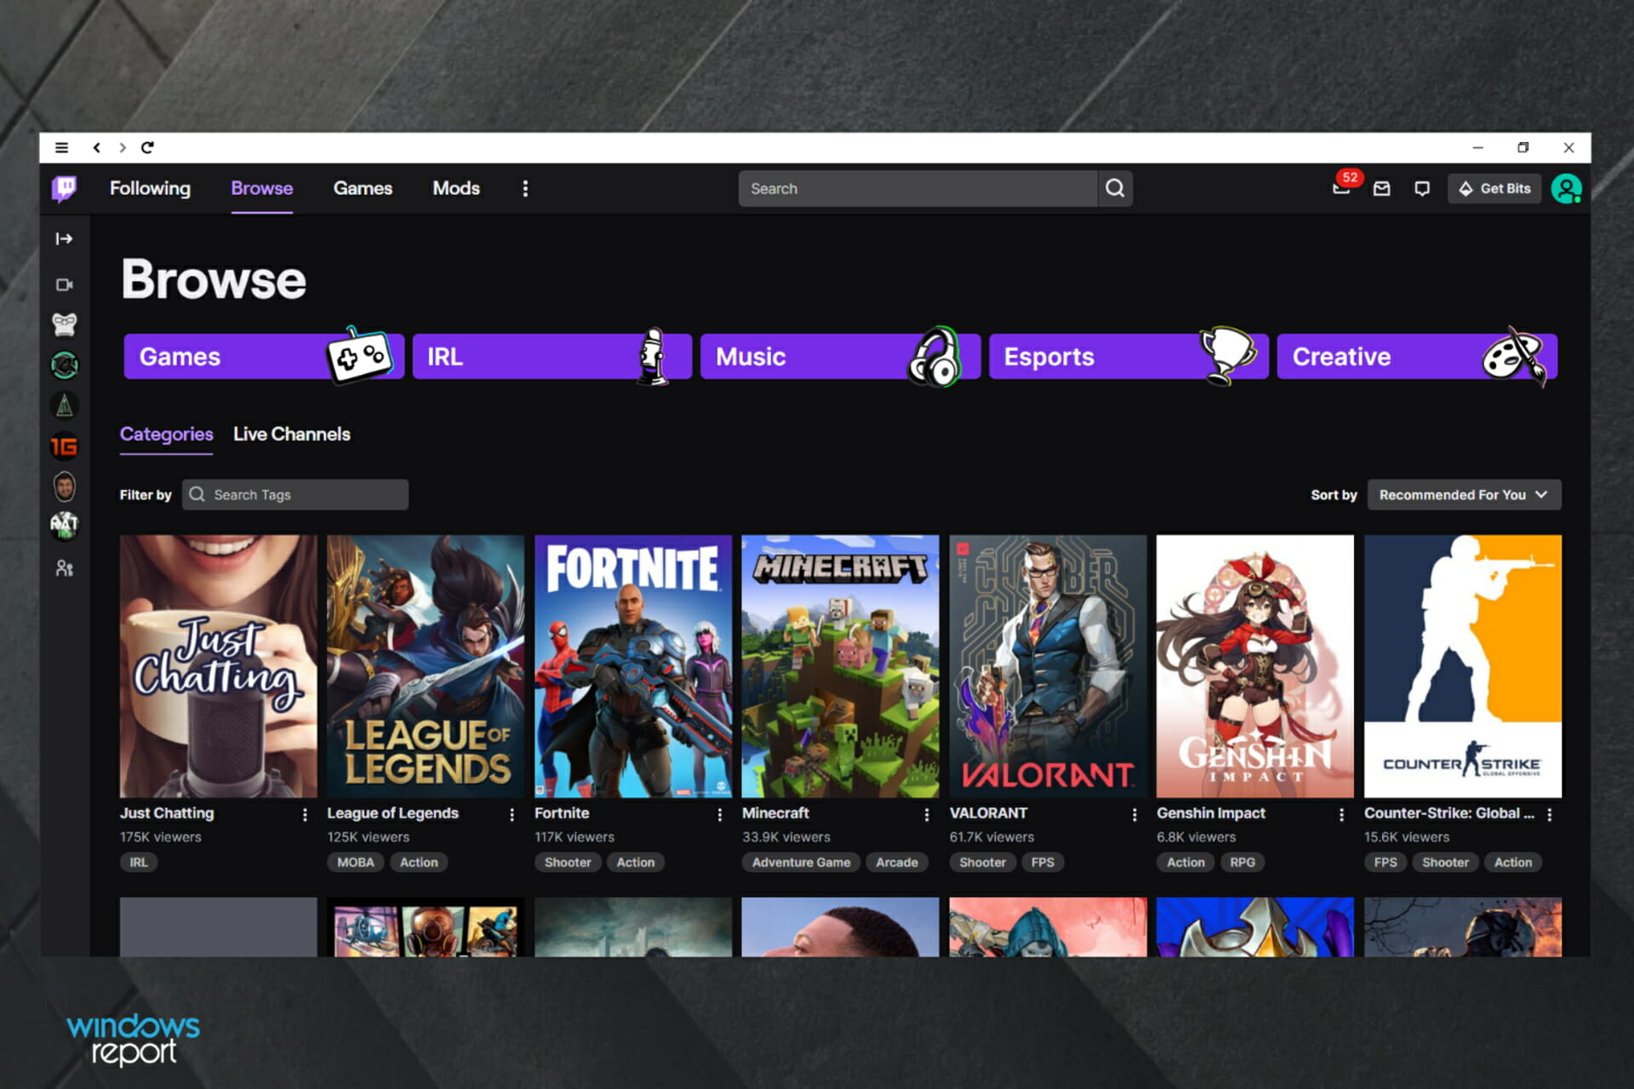Open the Creative category banner
This screenshot has height=1089, width=1634.
click(1417, 356)
